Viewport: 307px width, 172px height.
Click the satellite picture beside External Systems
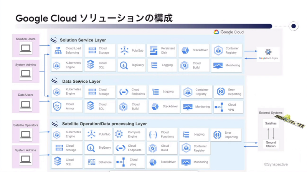290,121
